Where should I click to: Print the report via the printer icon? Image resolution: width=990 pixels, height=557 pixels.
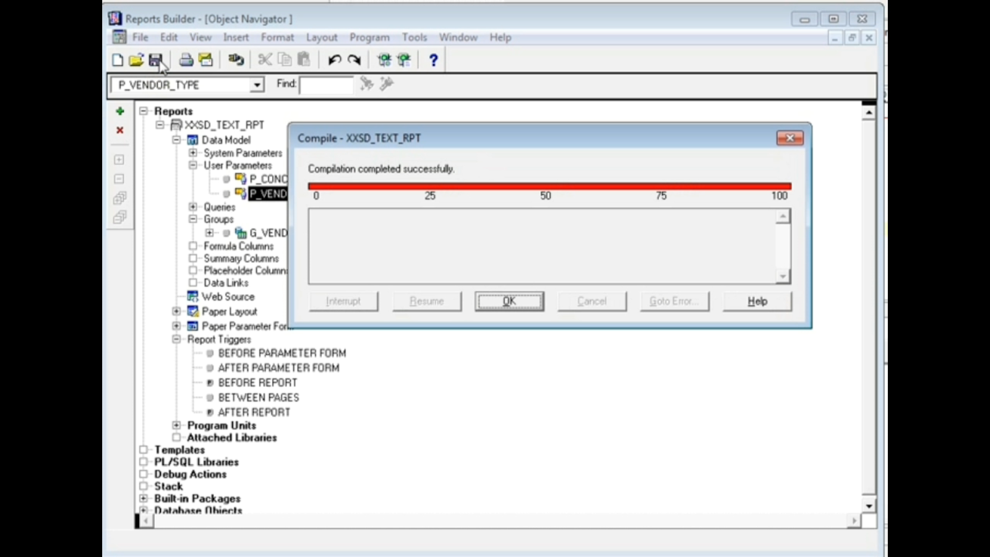pyautogui.click(x=186, y=59)
